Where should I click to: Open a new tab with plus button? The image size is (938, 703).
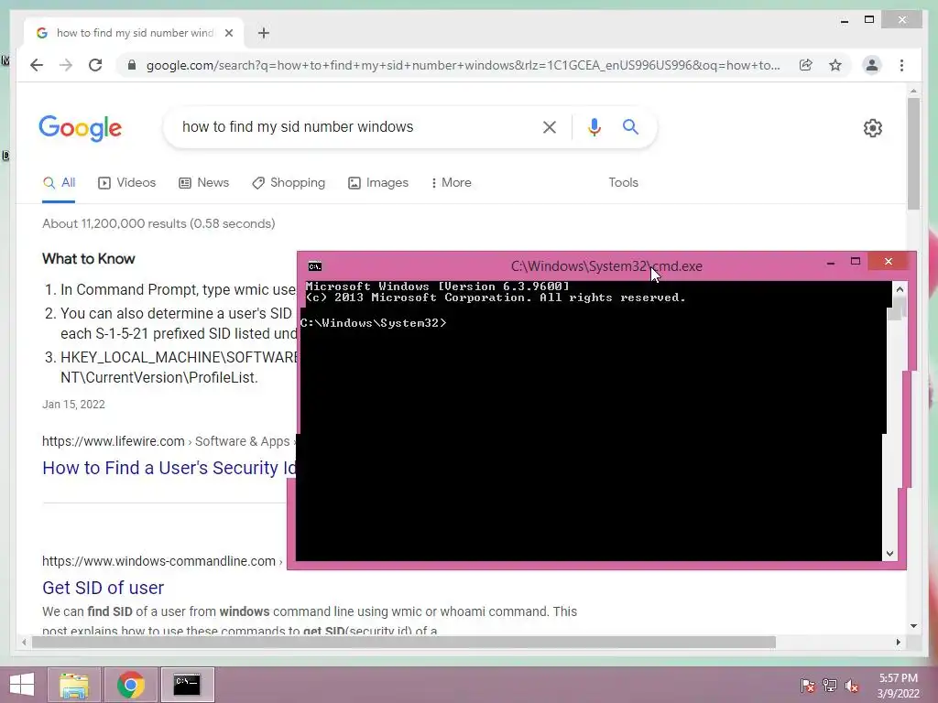(263, 33)
